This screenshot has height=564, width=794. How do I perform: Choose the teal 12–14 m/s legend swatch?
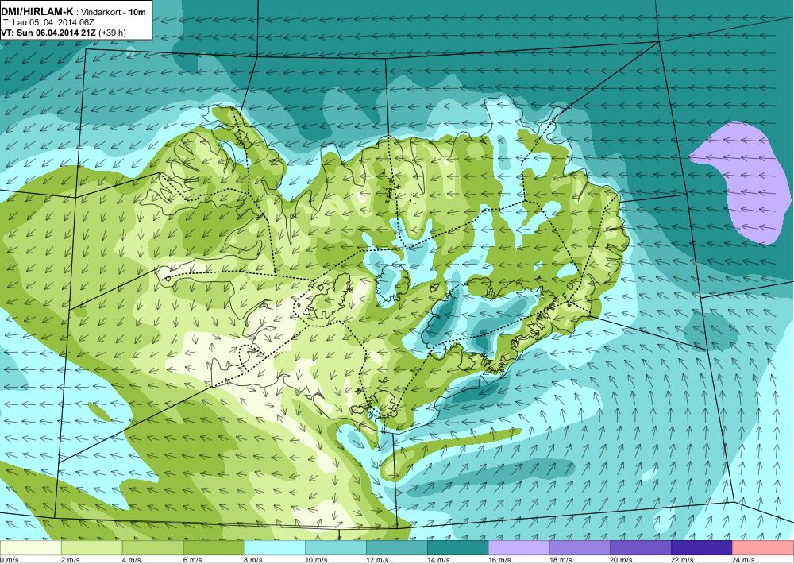tap(397, 548)
